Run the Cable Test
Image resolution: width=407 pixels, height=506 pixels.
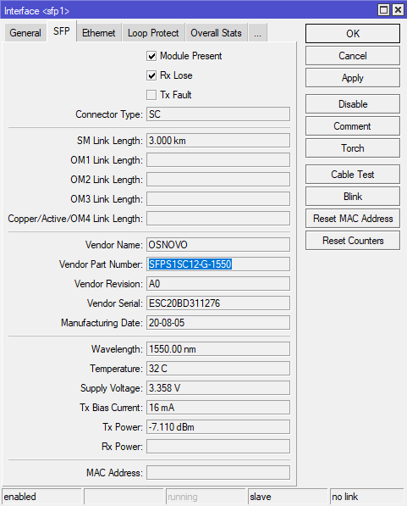point(353,175)
